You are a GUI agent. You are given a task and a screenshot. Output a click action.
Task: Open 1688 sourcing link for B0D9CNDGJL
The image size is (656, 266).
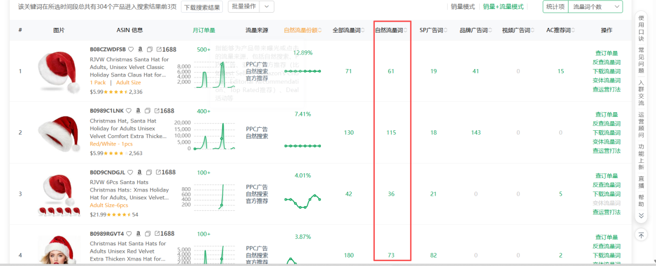pos(165,172)
